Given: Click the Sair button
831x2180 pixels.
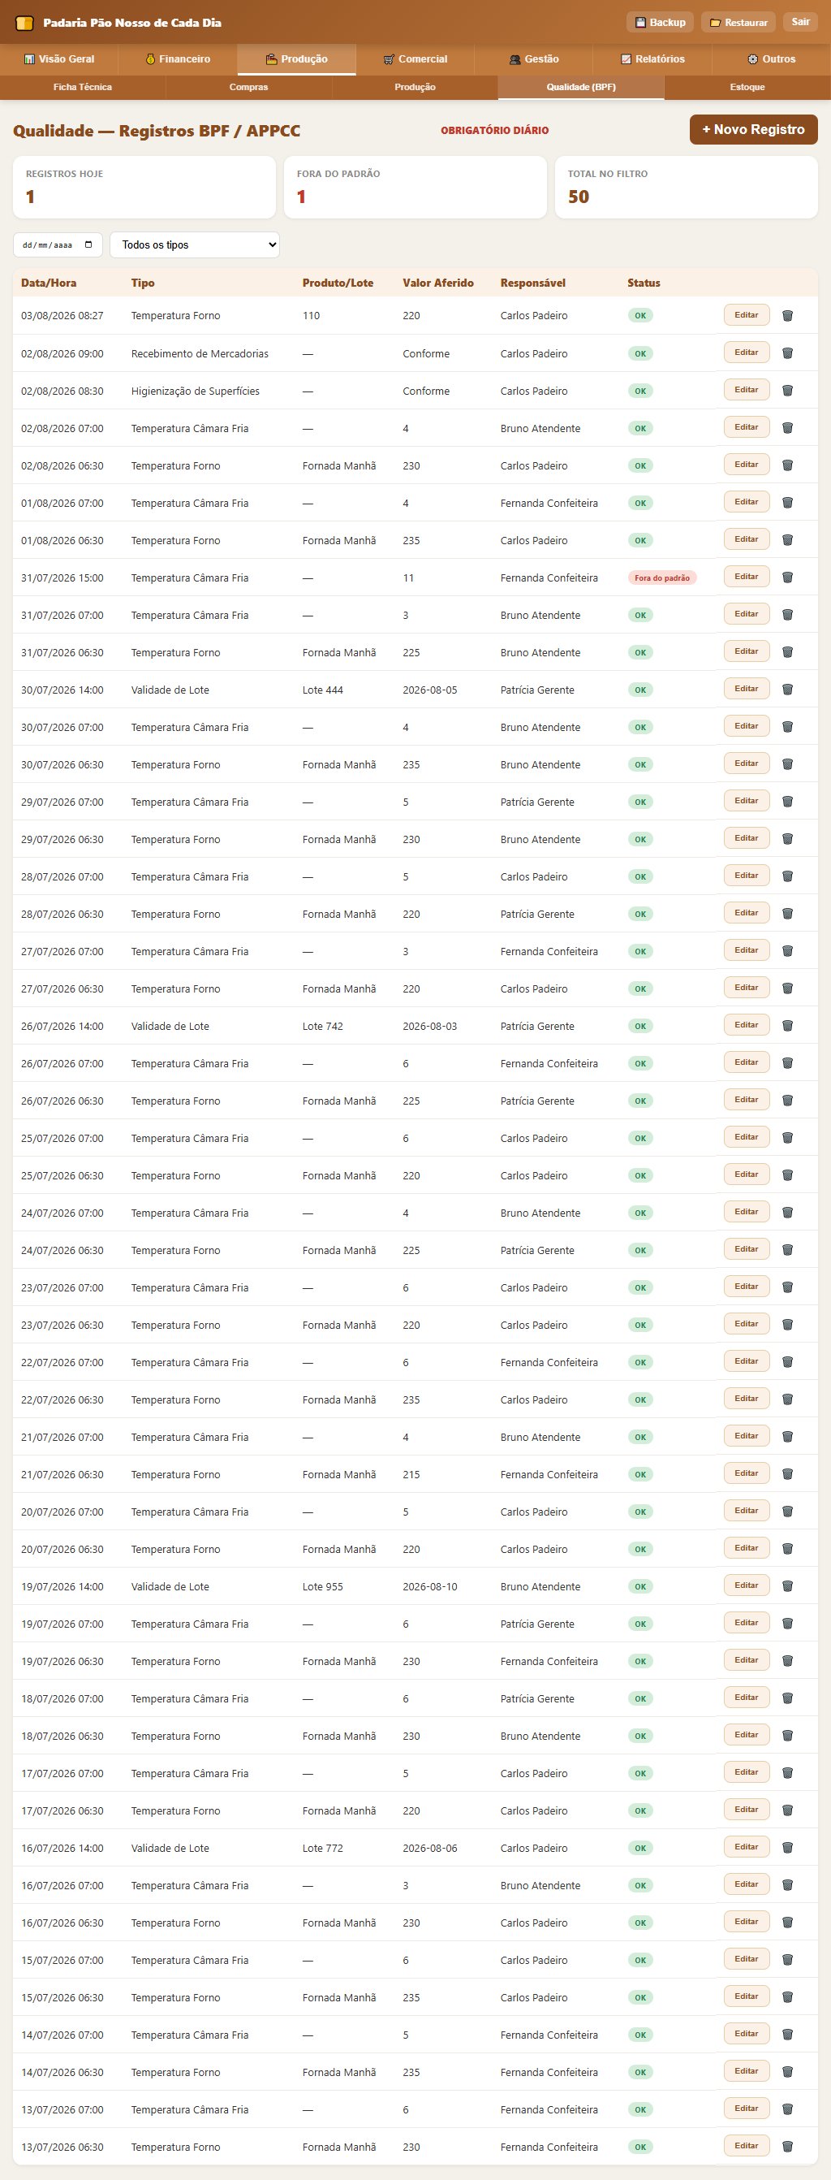Looking at the screenshot, I should (800, 22).
